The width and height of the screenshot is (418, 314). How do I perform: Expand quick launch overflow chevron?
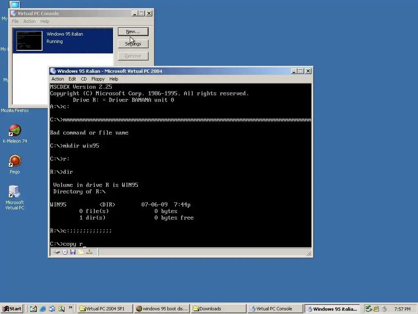point(70,307)
